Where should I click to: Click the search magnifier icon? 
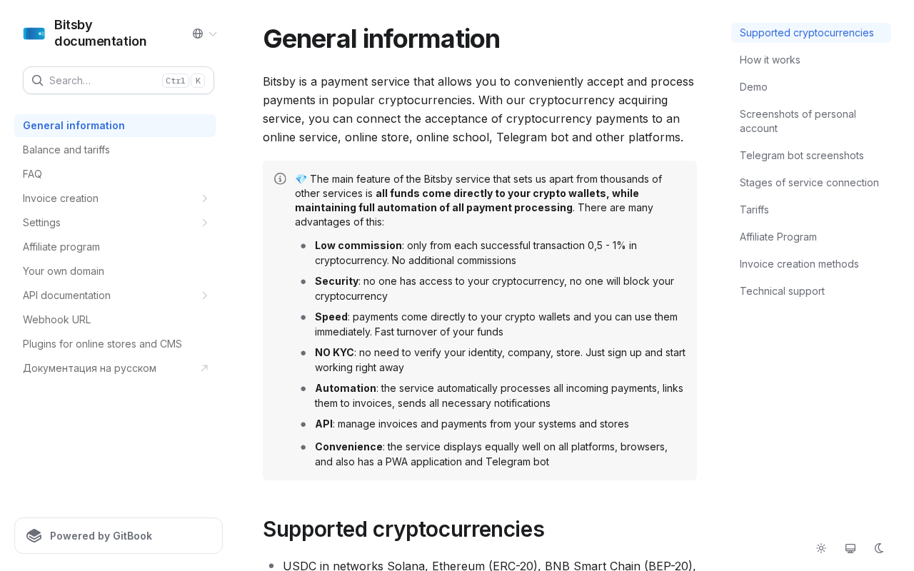coord(38,81)
